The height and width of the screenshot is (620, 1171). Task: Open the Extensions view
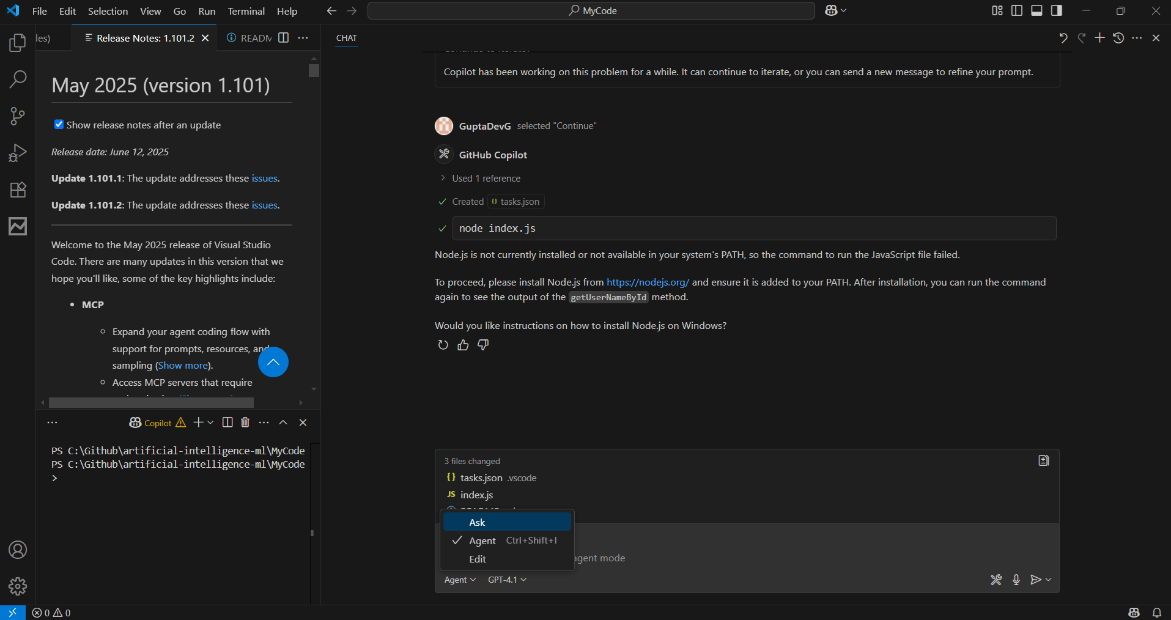click(17, 190)
